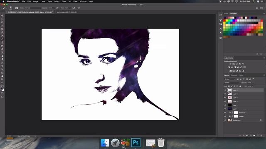Viewport: 266px width, 149px height.
Task: Toggle Threshold 1 layer visibility
Action: [x=225, y=113]
